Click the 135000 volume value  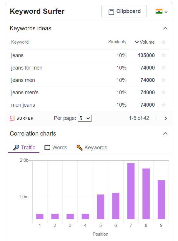point(146,55)
